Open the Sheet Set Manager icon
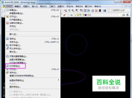The image size is (132, 98). [x=92, y=11]
